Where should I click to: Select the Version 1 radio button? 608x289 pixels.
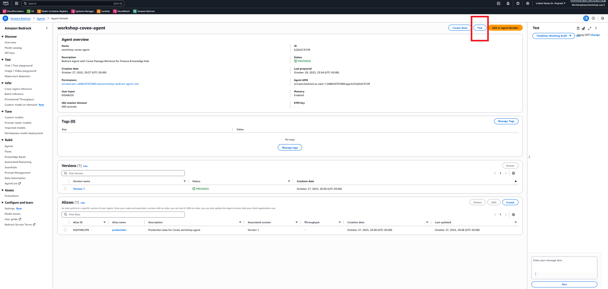coord(66,189)
